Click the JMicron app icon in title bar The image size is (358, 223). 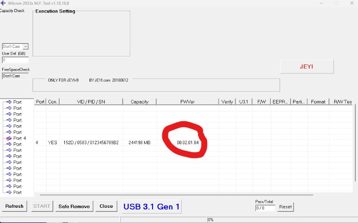click(4, 4)
